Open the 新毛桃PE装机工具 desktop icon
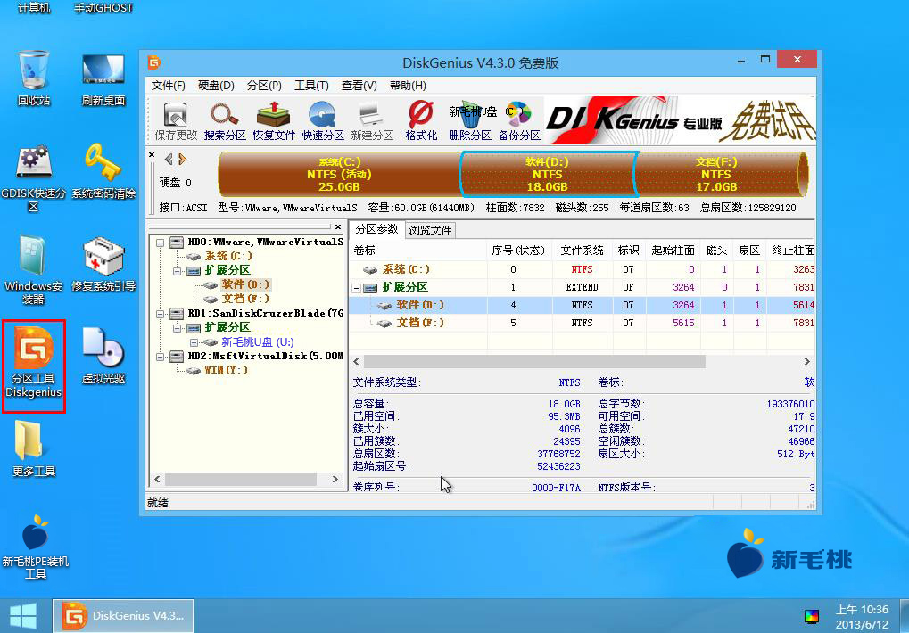 (35, 547)
